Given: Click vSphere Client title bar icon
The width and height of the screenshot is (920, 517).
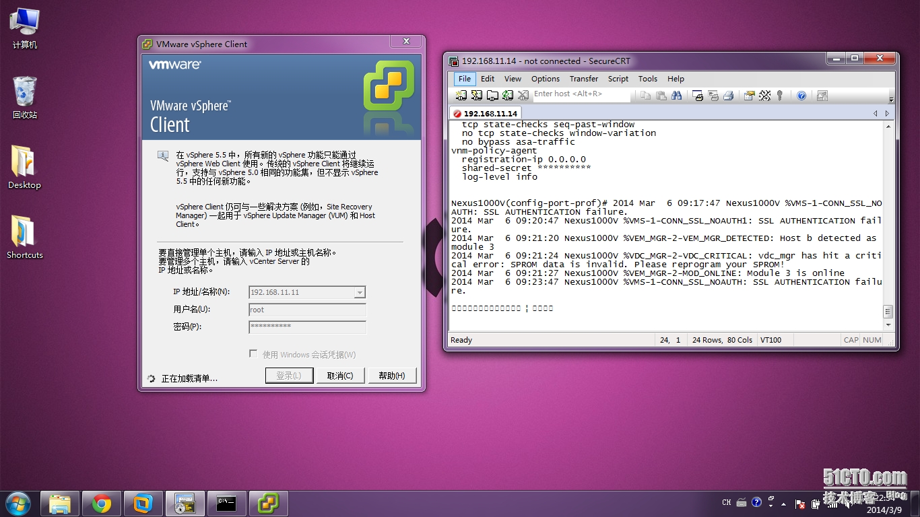Looking at the screenshot, I should point(147,44).
